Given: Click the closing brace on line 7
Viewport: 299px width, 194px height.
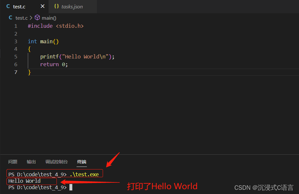Looking at the screenshot, I should click(x=29, y=72).
